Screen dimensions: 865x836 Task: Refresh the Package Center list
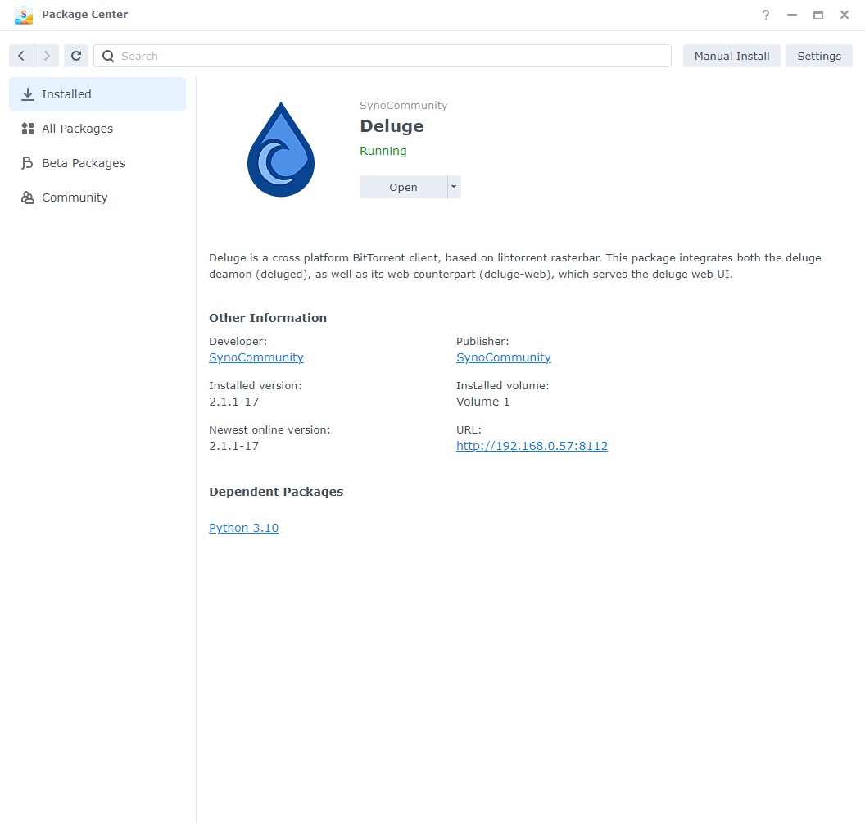pyautogui.click(x=76, y=56)
